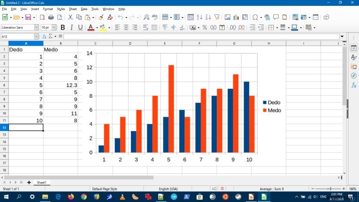Open sidebar Properties panel icon
Viewport: 359px width, 202px height.
pyautogui.click(x=354, y=48)
